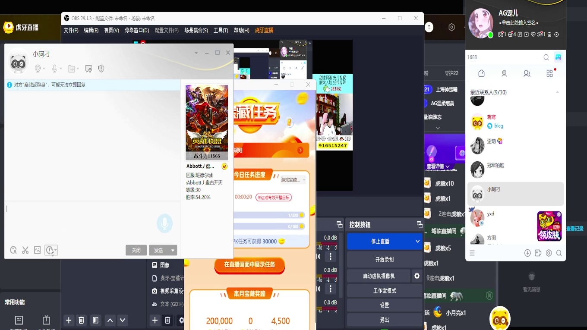Open 虎牙直播 menu in OBS
This screenshot has width=587, height=330.
point(264,30)
